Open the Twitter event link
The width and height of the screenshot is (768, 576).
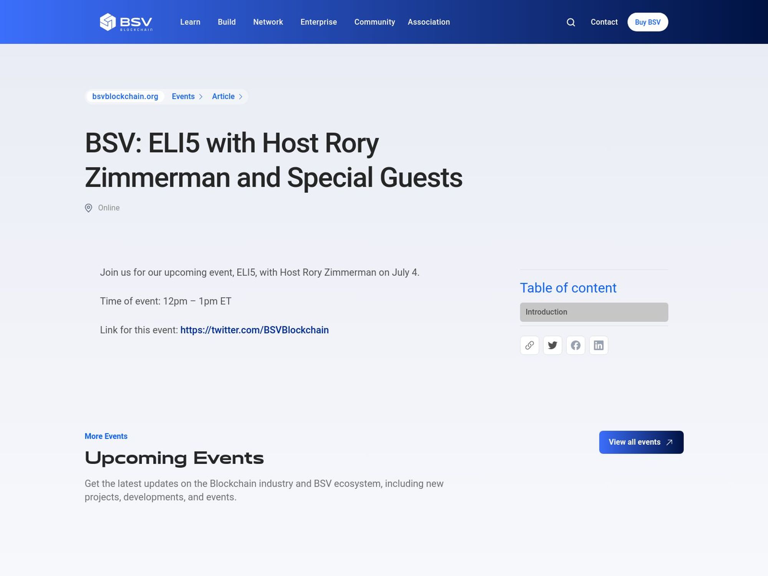[x=255, y=330]
